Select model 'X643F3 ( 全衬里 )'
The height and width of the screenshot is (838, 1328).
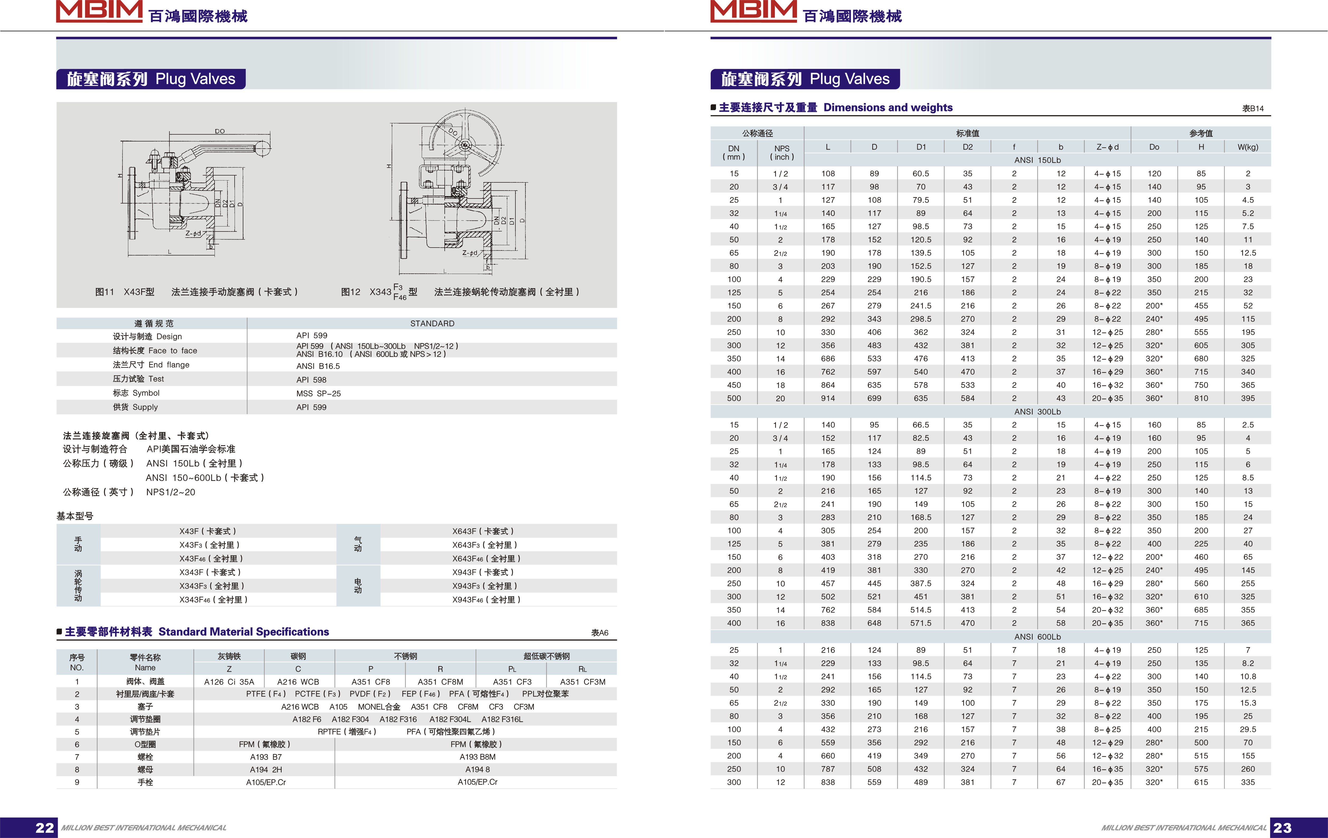tap(485, 545)
